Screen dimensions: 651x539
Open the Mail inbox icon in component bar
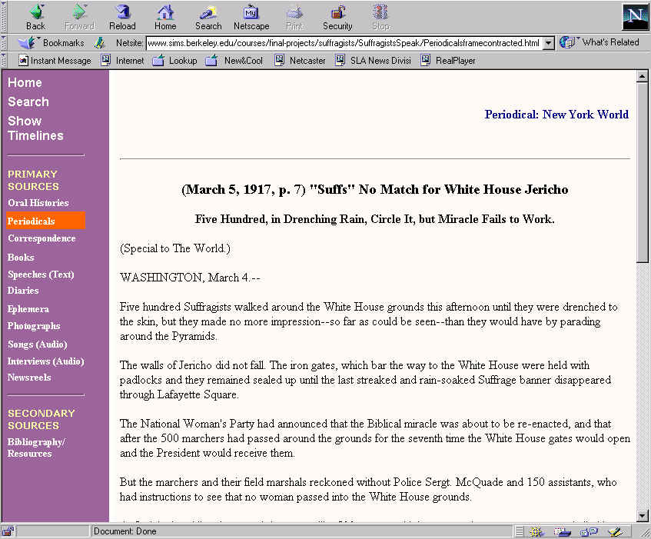pyautogui.click(x=563, y=531)
